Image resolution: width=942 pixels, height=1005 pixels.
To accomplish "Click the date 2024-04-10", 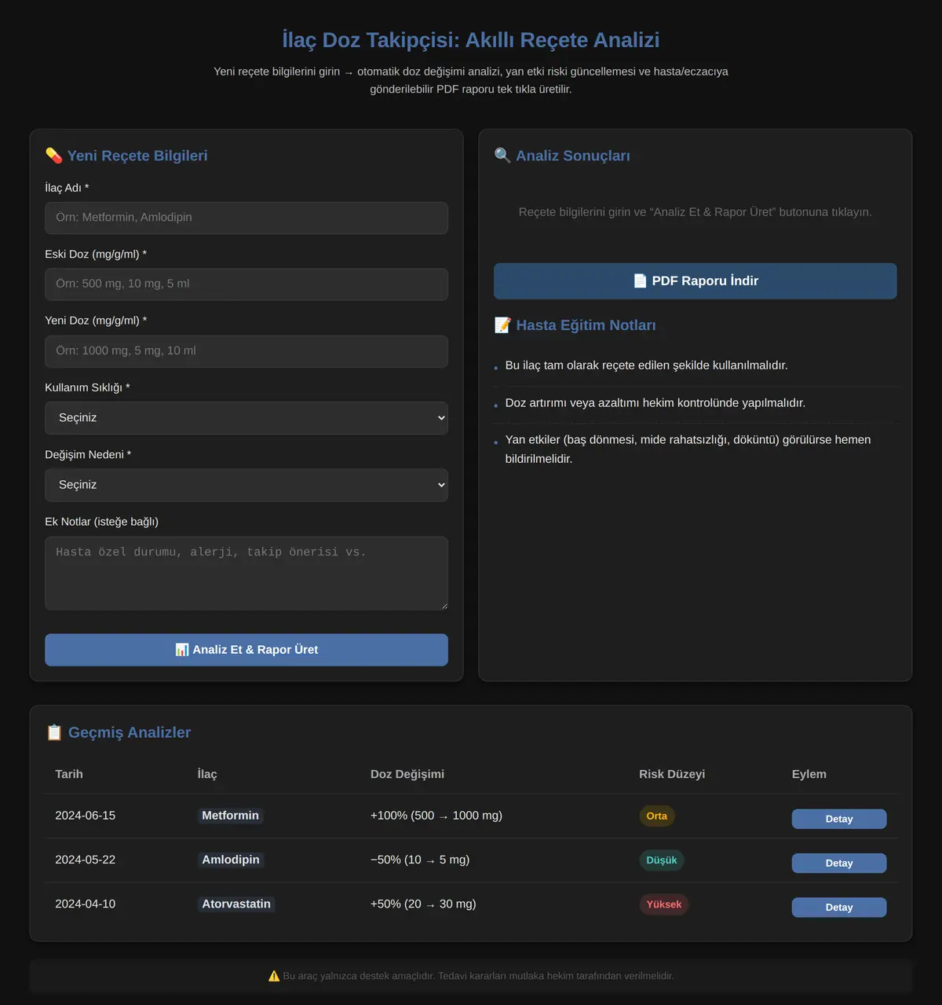I will 86,904.
